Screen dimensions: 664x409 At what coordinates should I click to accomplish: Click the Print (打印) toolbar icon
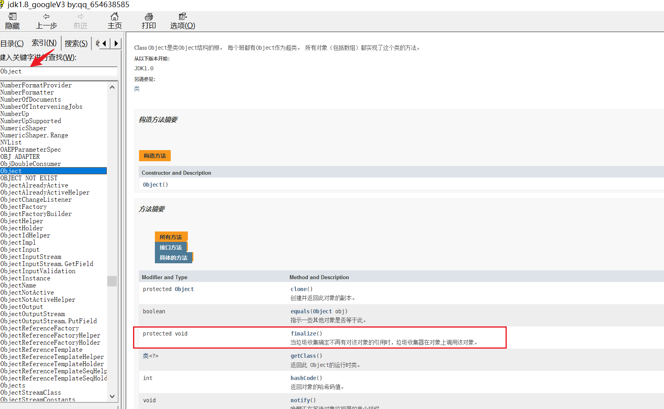coord(149,17)
